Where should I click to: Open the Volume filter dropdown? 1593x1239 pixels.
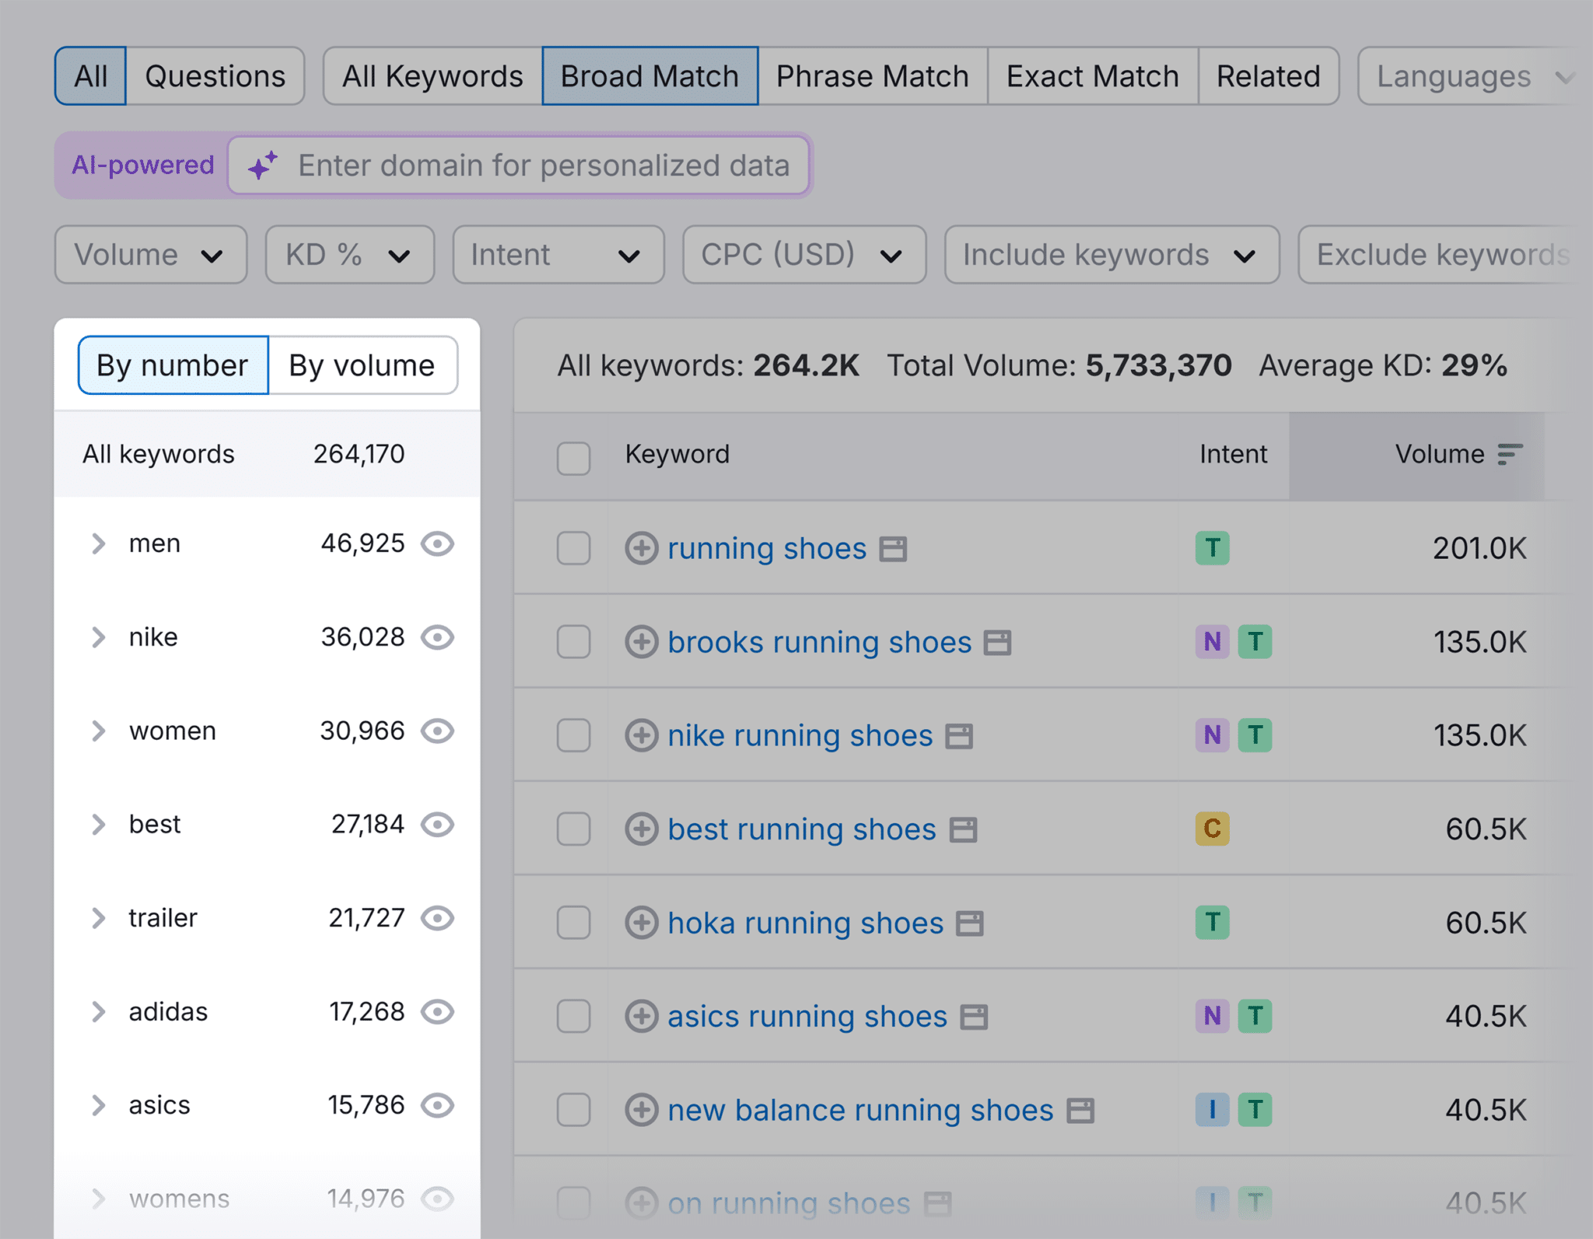(151, 255)
